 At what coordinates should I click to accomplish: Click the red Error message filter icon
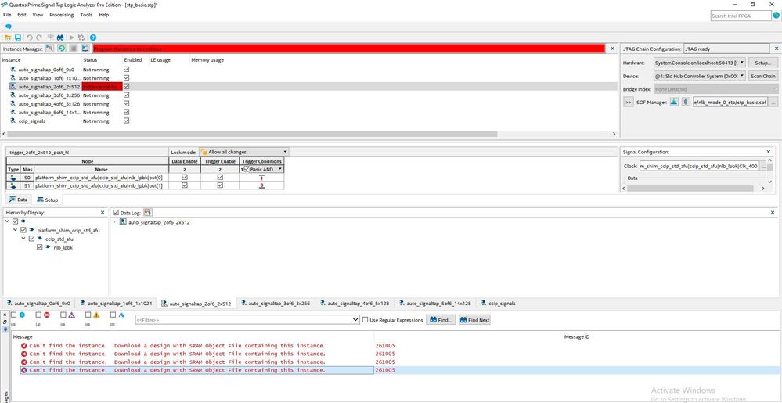pyautogui.click(x=46, y=315)
